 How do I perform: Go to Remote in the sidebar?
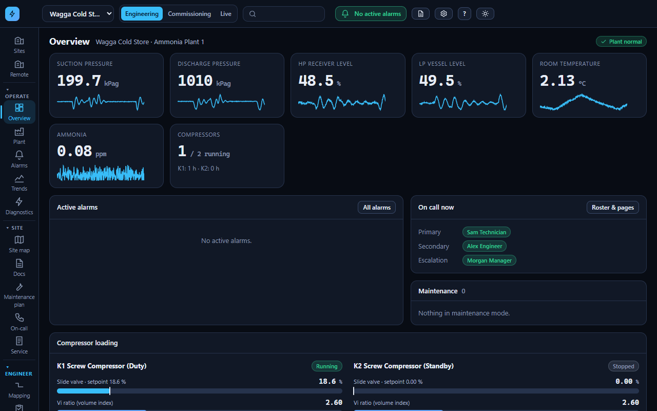(x=19, y=69)
